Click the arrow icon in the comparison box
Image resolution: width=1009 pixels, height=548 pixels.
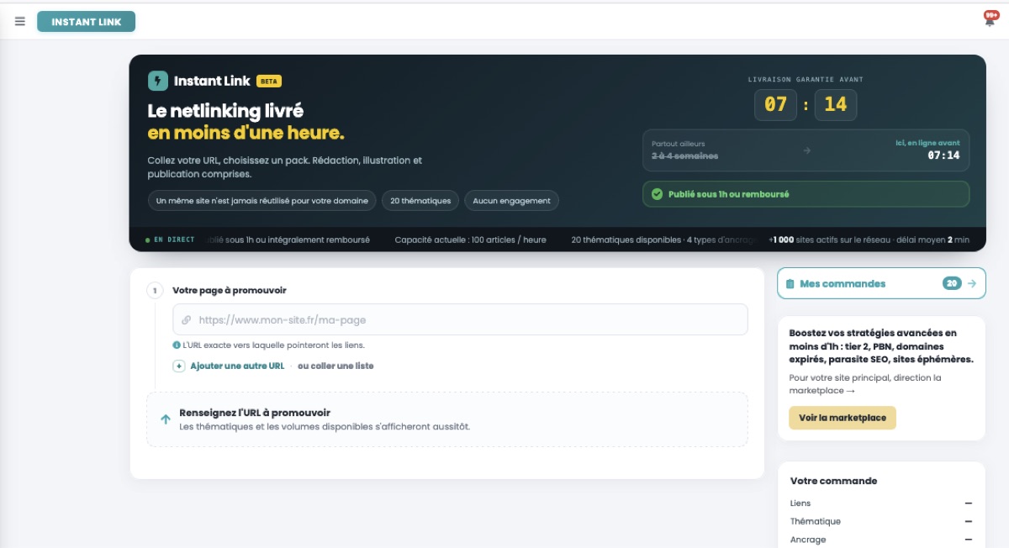coord(807,150)
